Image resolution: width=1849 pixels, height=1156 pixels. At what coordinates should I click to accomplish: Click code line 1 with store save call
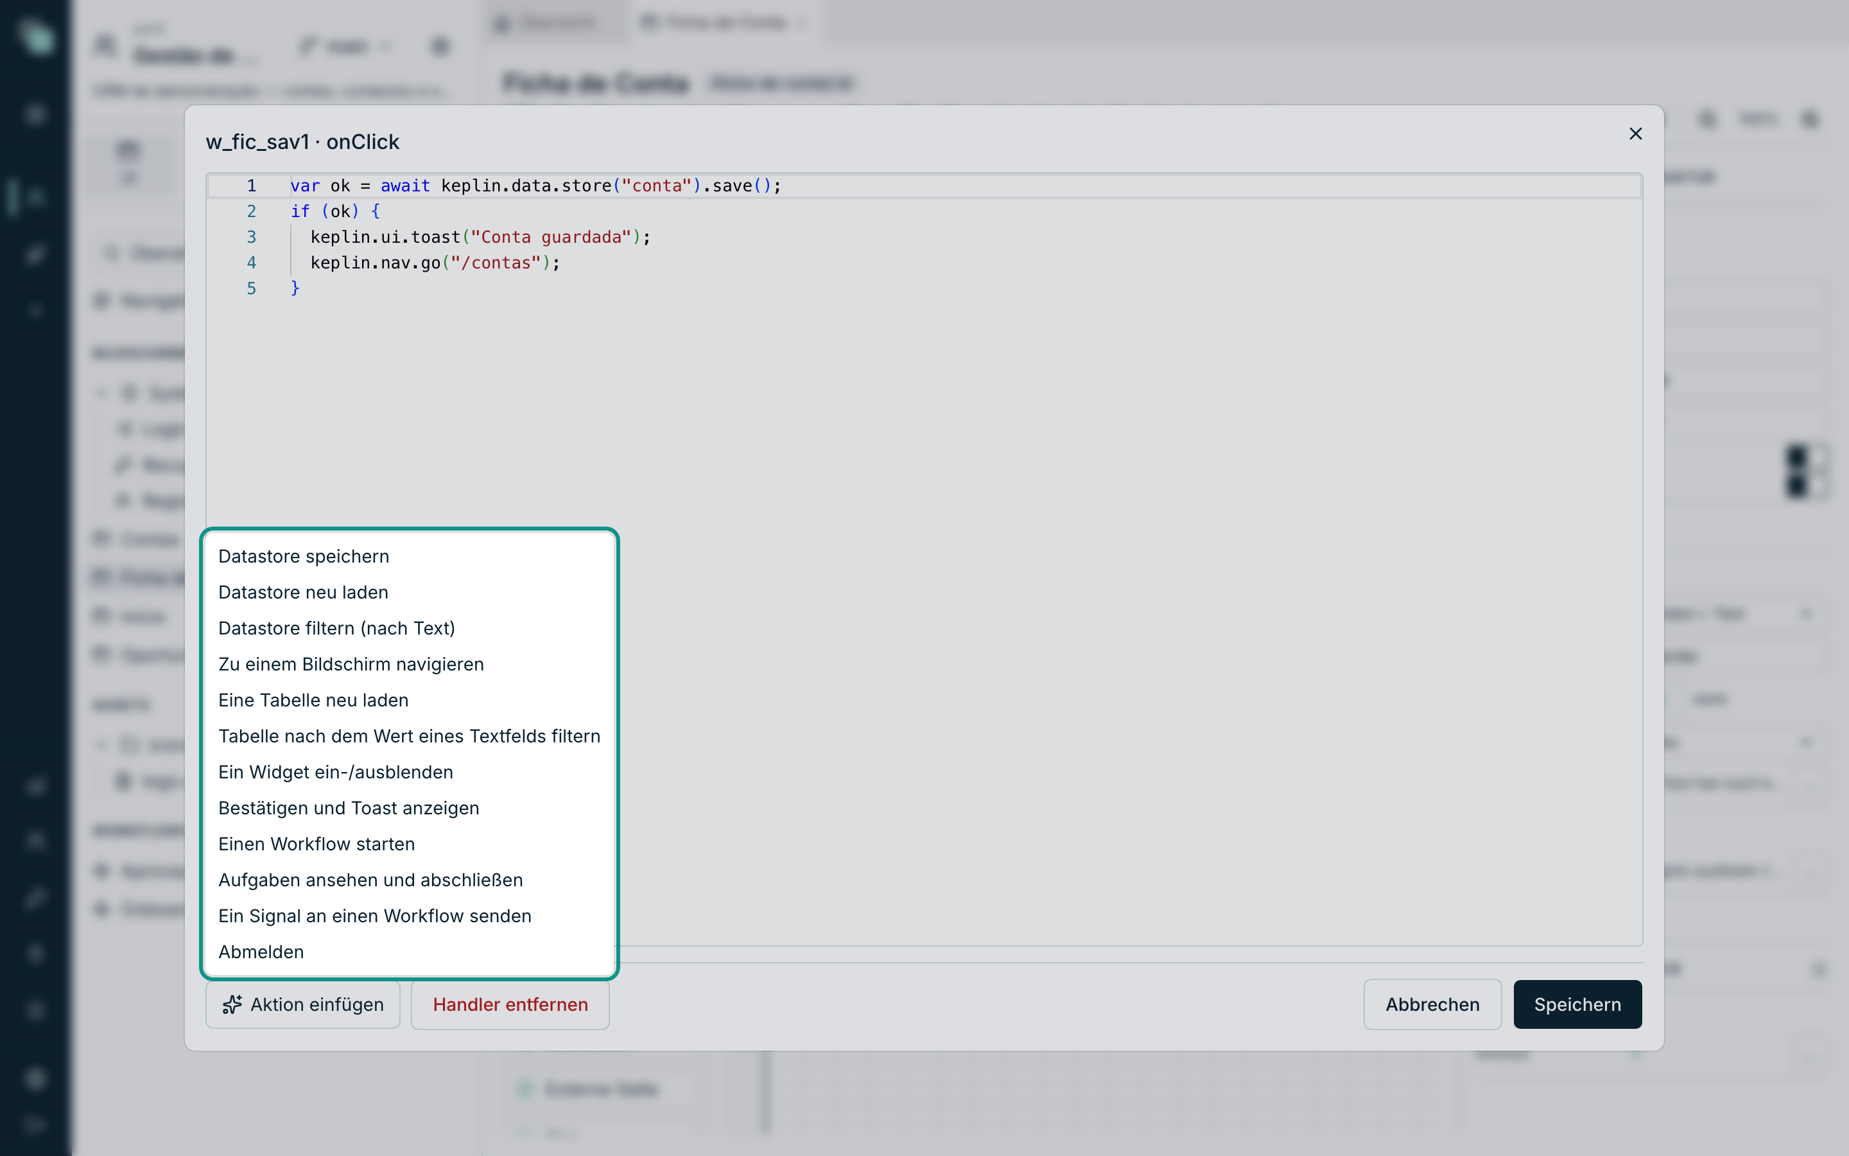click(x=535, y=186)
